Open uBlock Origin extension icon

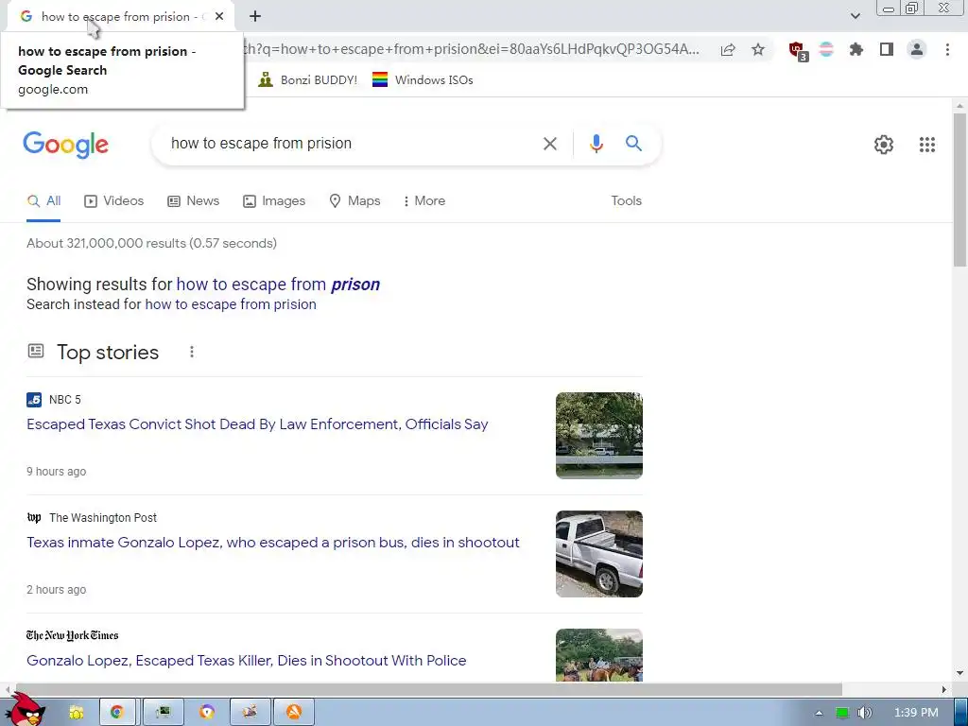click(x=798, y=50)
